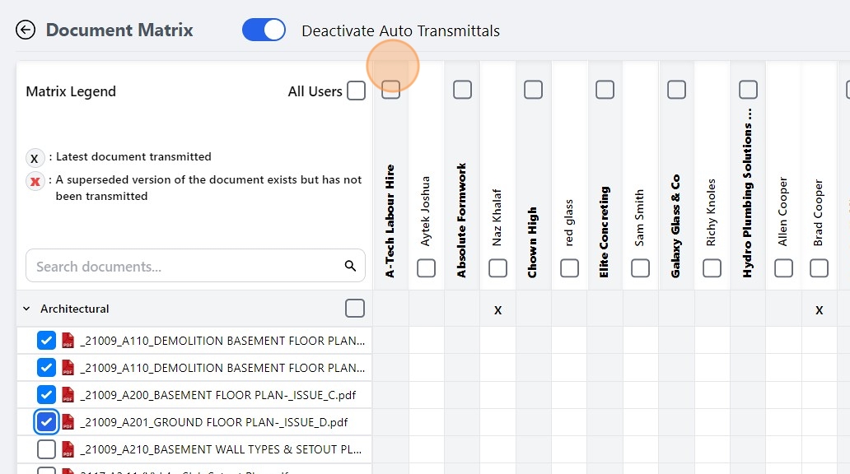Select the Aytek Joshua user checkbox
The width and height of the screenshot is (850, 474).
click(x=427, y=268)
